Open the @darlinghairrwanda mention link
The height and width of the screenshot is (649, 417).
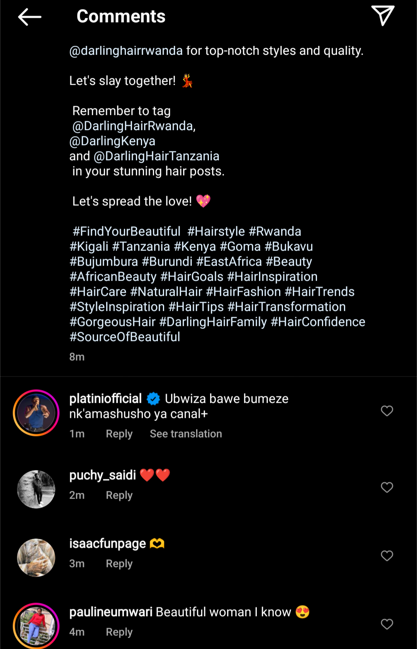[126, 51]
